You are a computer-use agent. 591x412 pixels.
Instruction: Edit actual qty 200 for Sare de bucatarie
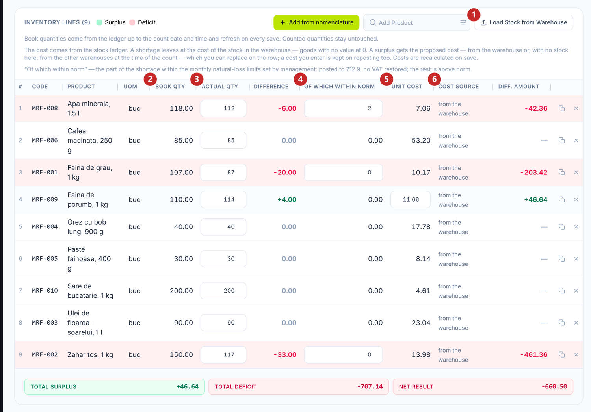pyautogui.click(x=223, y=290)
